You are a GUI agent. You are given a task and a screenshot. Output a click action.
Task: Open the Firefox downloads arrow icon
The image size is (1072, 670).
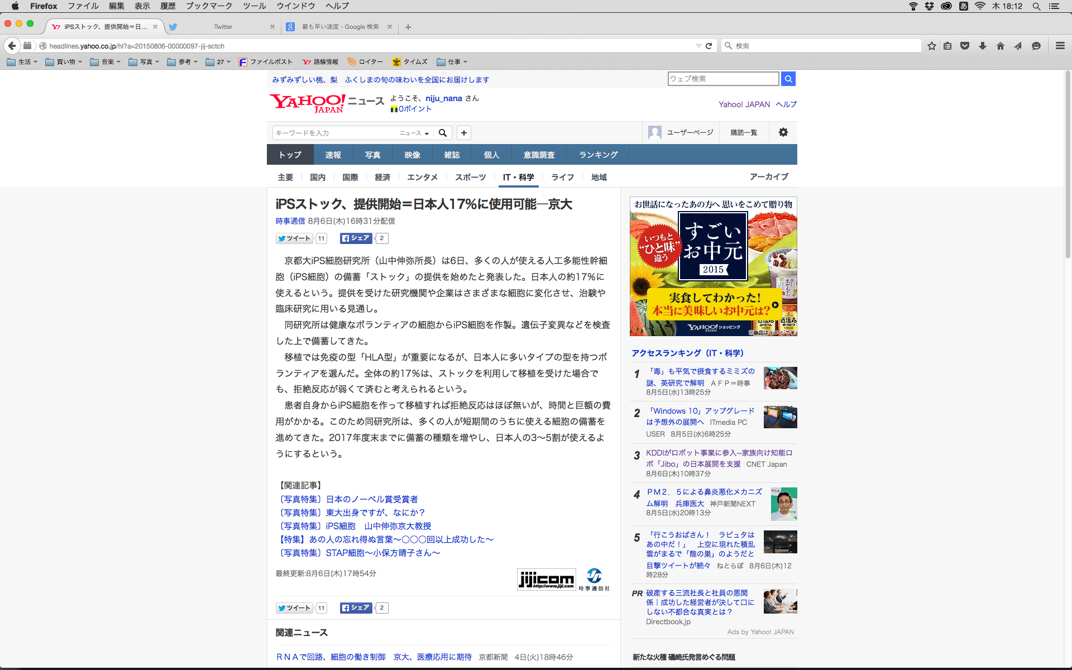point(983,46)
